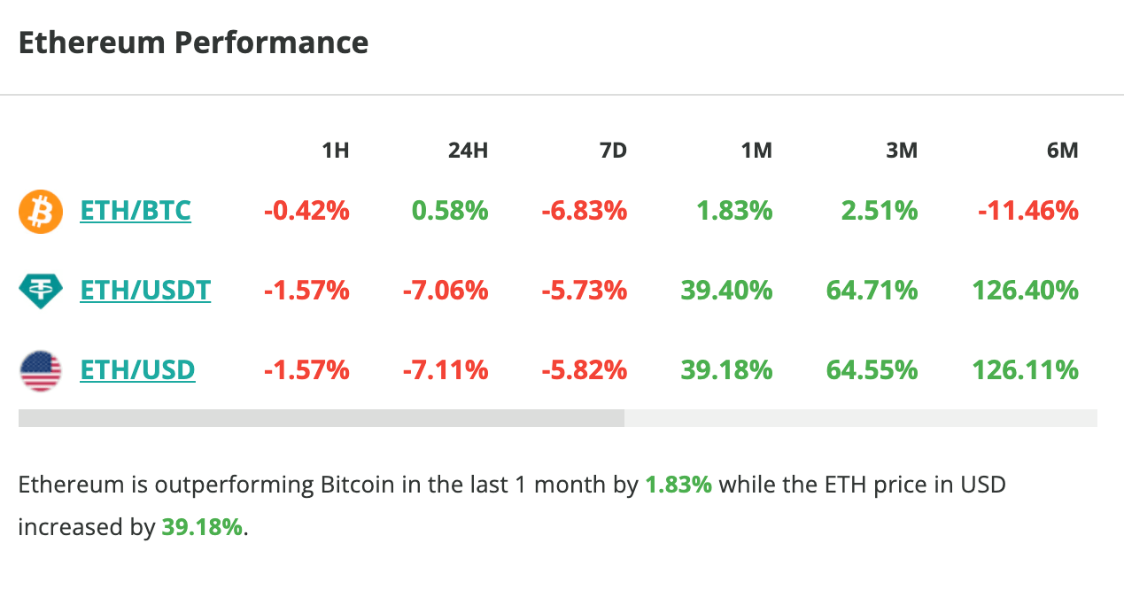Select the 1H column header
The width and height of the screenshot is (1124, 590).
pos(335,151)
